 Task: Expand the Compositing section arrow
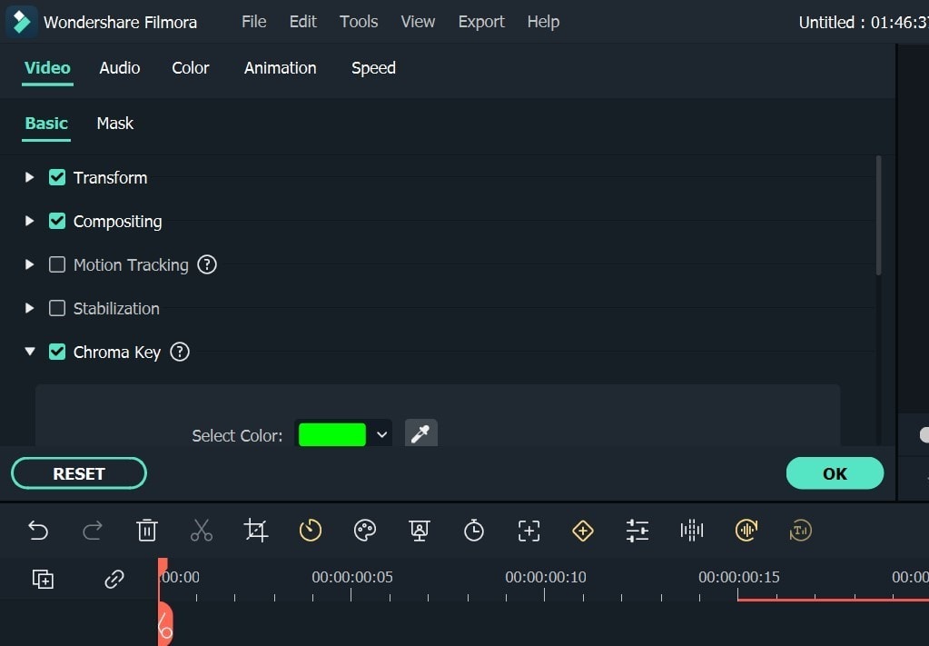[30, 221]
